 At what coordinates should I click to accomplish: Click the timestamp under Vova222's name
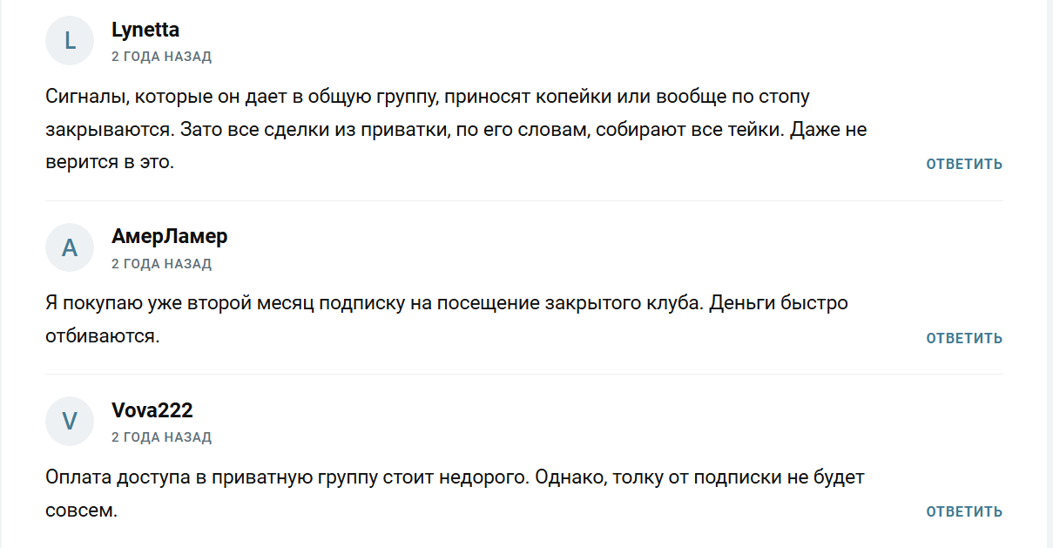(161, 437)
